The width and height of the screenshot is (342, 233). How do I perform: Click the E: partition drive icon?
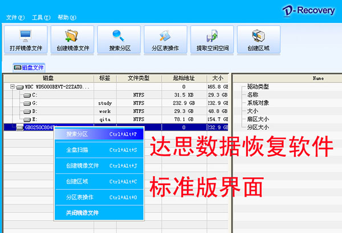click(x=27, y=119)
